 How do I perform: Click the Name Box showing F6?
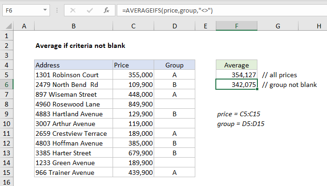coord(23,10)
